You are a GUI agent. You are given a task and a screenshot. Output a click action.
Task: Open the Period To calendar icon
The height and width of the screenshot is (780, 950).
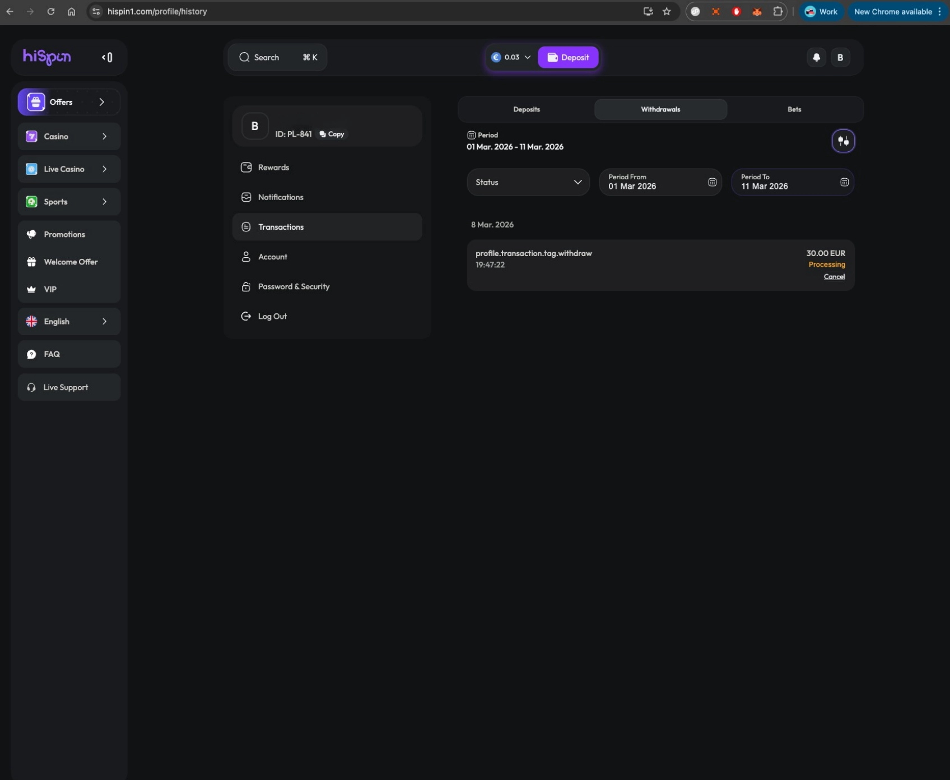[844, 182]
